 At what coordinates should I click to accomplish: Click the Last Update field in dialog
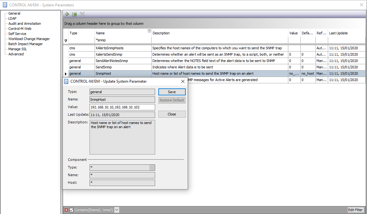pos(122,115)
